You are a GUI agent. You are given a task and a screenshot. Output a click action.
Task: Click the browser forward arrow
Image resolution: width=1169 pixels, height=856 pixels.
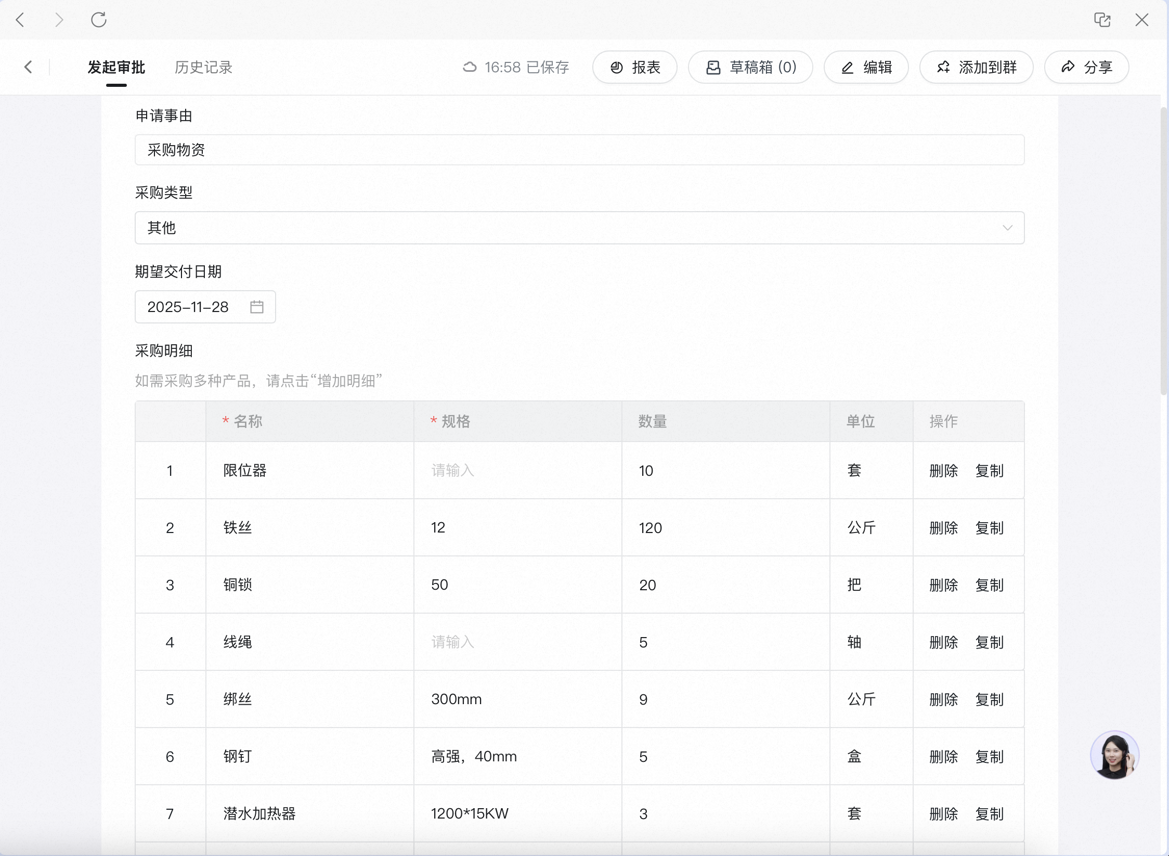(59, 20)
